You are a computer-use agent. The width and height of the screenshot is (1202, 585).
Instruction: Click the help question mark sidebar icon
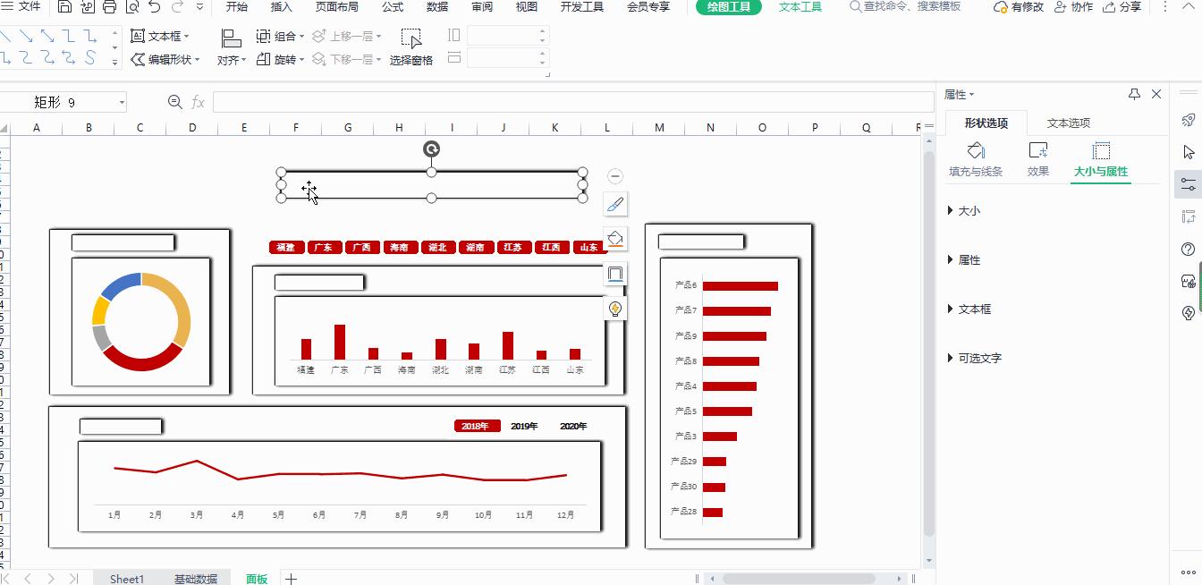[1189, 249]
